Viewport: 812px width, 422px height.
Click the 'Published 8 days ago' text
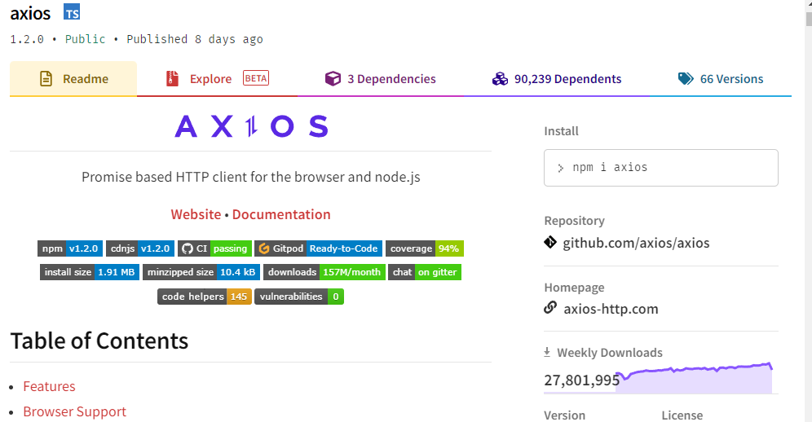pyautogui.click(x=195, y=39)
